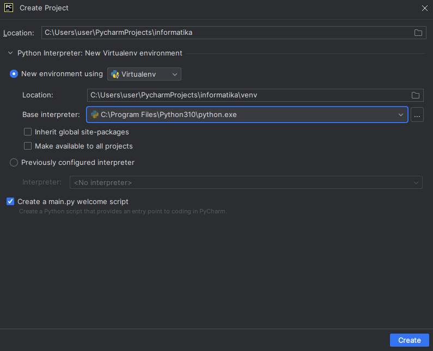The image size is (433, 351).
Task: Click the Base interpreter python.exe path
Action: point(169,114)
